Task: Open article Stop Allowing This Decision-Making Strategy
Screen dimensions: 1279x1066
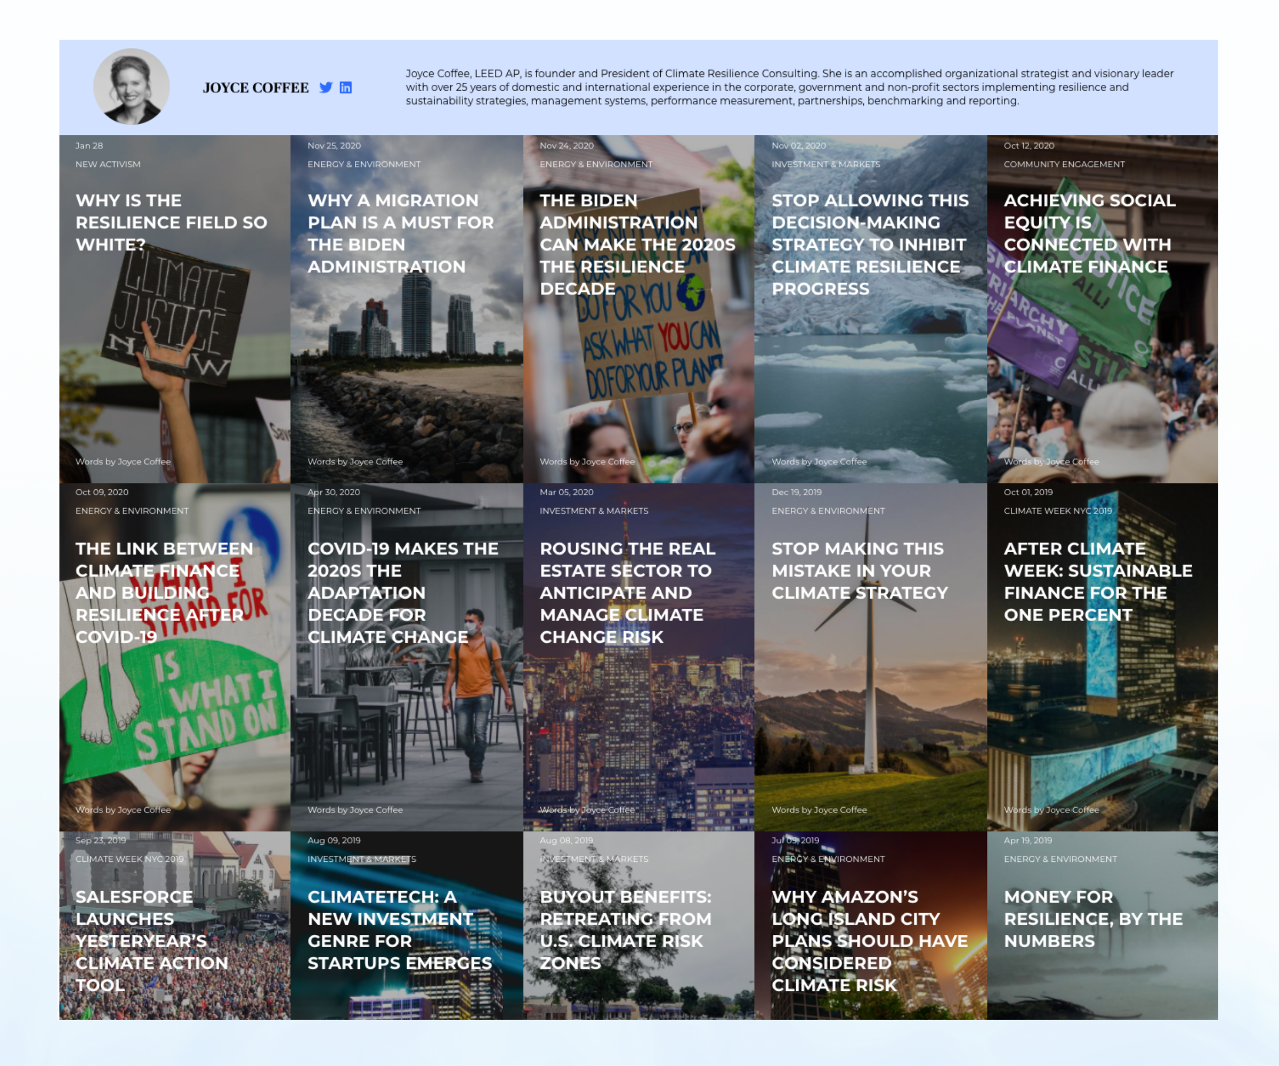Action: click(x=870, y=244)
